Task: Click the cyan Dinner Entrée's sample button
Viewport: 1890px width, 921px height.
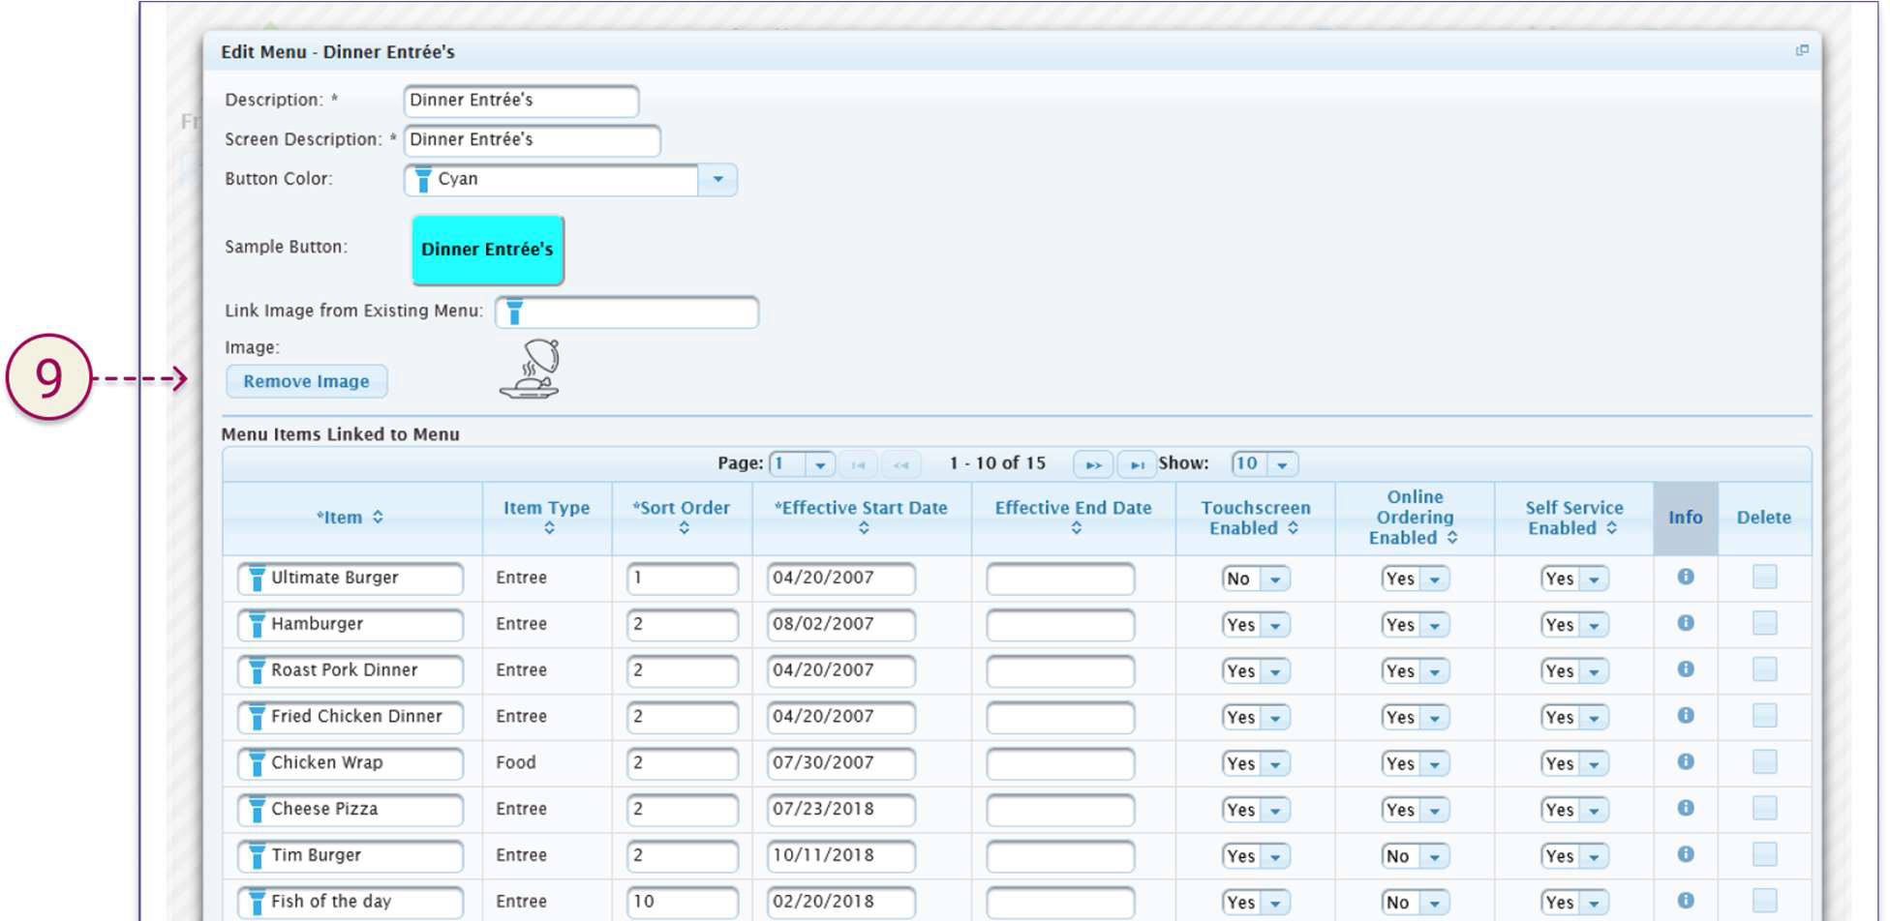Action: (487, 250)
